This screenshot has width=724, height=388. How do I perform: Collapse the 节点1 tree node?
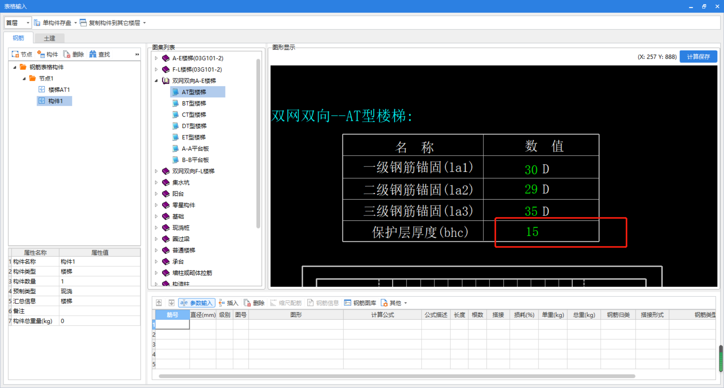(x=24, y=78)
